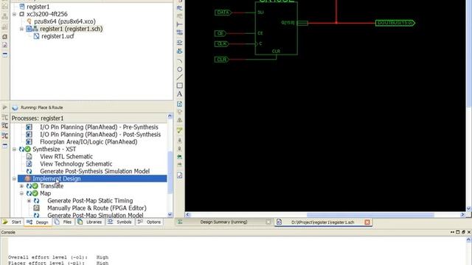
Task: Click the View RTL Schematic document icon
Action: 29,157
